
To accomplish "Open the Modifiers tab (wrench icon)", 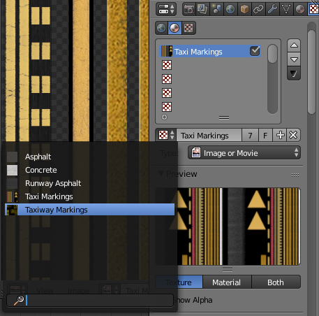I will click(x=272, y=9).
